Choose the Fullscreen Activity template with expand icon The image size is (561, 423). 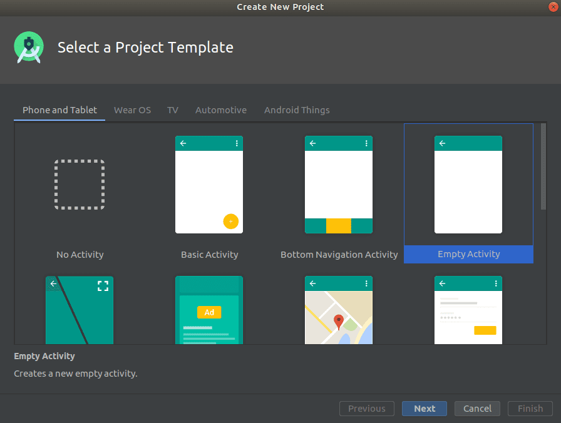(80, 310)
